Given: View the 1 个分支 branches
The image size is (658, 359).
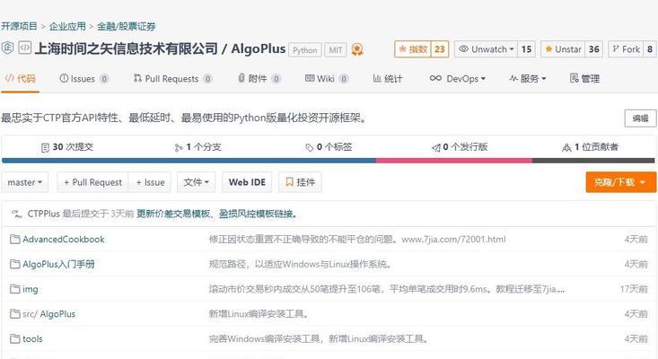Looking at the screenshot, I should point(197,147).
